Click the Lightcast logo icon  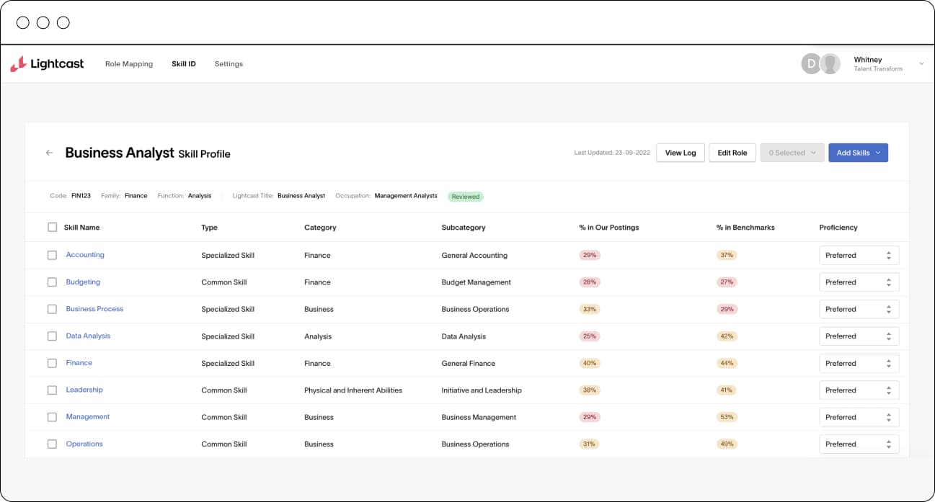pos(18,64)
